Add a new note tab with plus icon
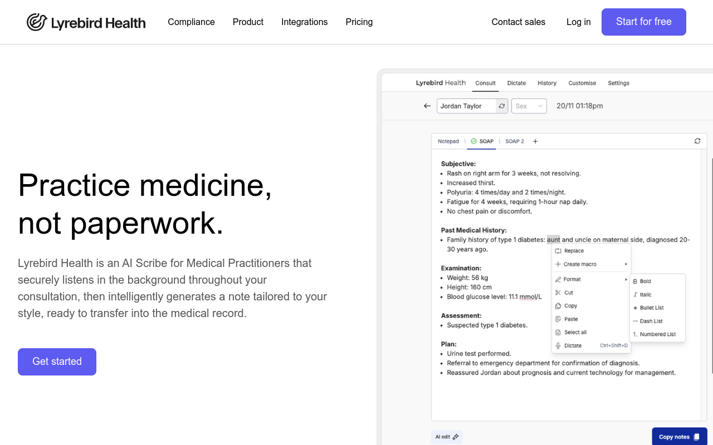This screenshot has height=445, width=713. click(535, 141)
